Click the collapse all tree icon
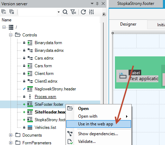This screenshot has height=145, width=165. pos(4,12)
